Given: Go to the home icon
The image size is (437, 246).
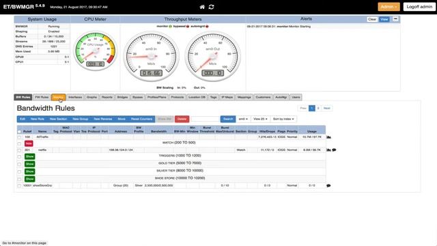Looking at the screenshot, I should click(202, 7).
